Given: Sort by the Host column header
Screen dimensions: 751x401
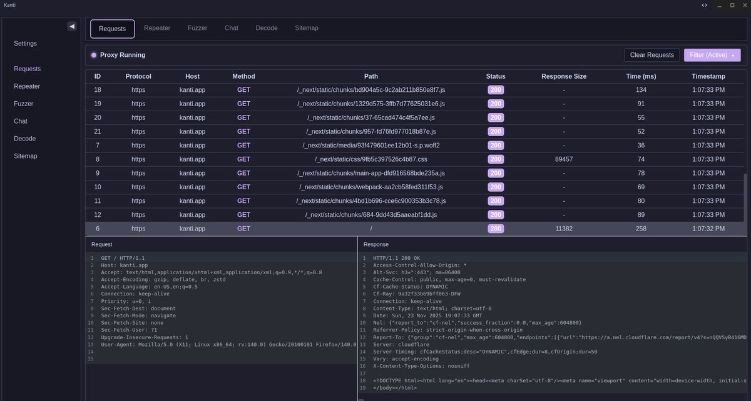Looking at the screenshot, I should pyautogui.click(x=193, y=76).
